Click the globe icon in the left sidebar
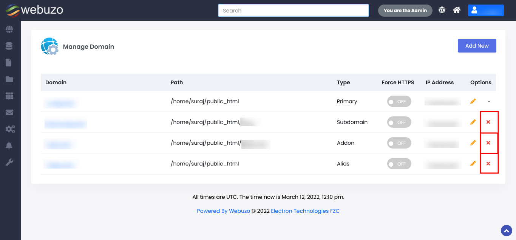Screen dimensions: 516x240 (x=9, y=29)
